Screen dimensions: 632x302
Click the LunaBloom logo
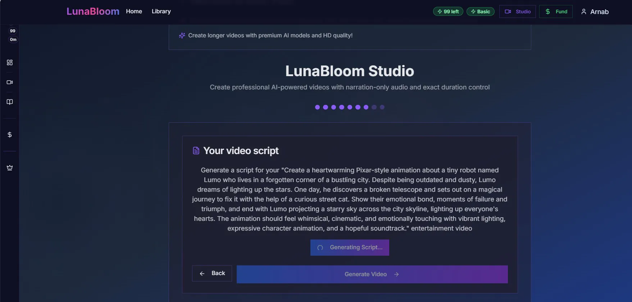click(x=93, y=11)
